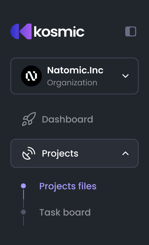The image size is (149, 245).
Task: Click the Projects satellite dish icon
Action: click(29, 153)
